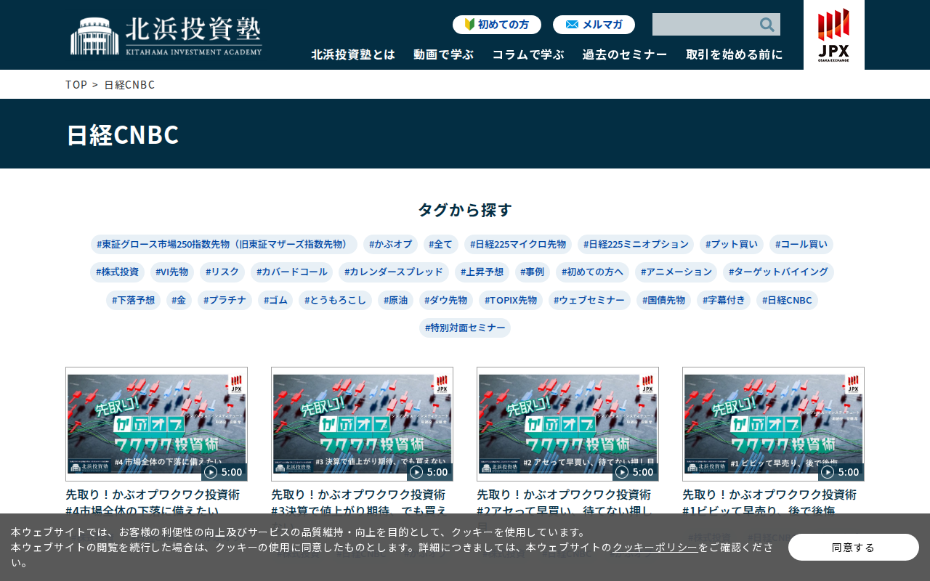Accept cookies with 同意する button
The height and width of the screenshot is (581, 930).
(854, 548)
